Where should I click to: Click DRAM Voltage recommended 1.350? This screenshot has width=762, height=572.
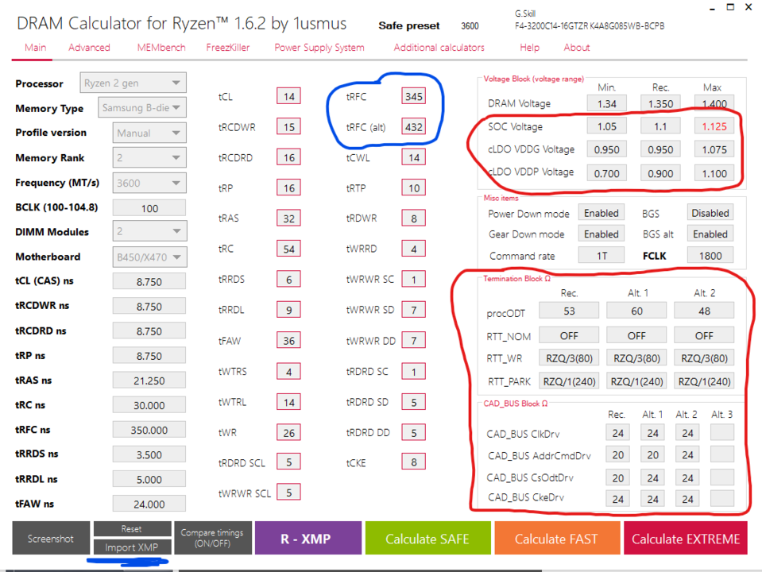pyautogui.click(x=660, y=103)
